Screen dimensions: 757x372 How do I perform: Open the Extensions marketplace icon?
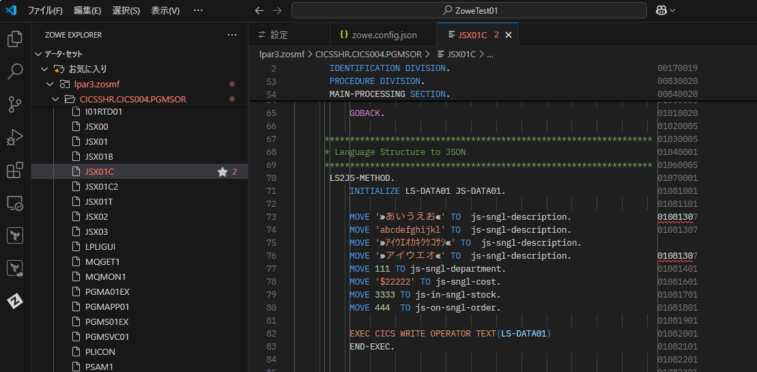[15, 170]
